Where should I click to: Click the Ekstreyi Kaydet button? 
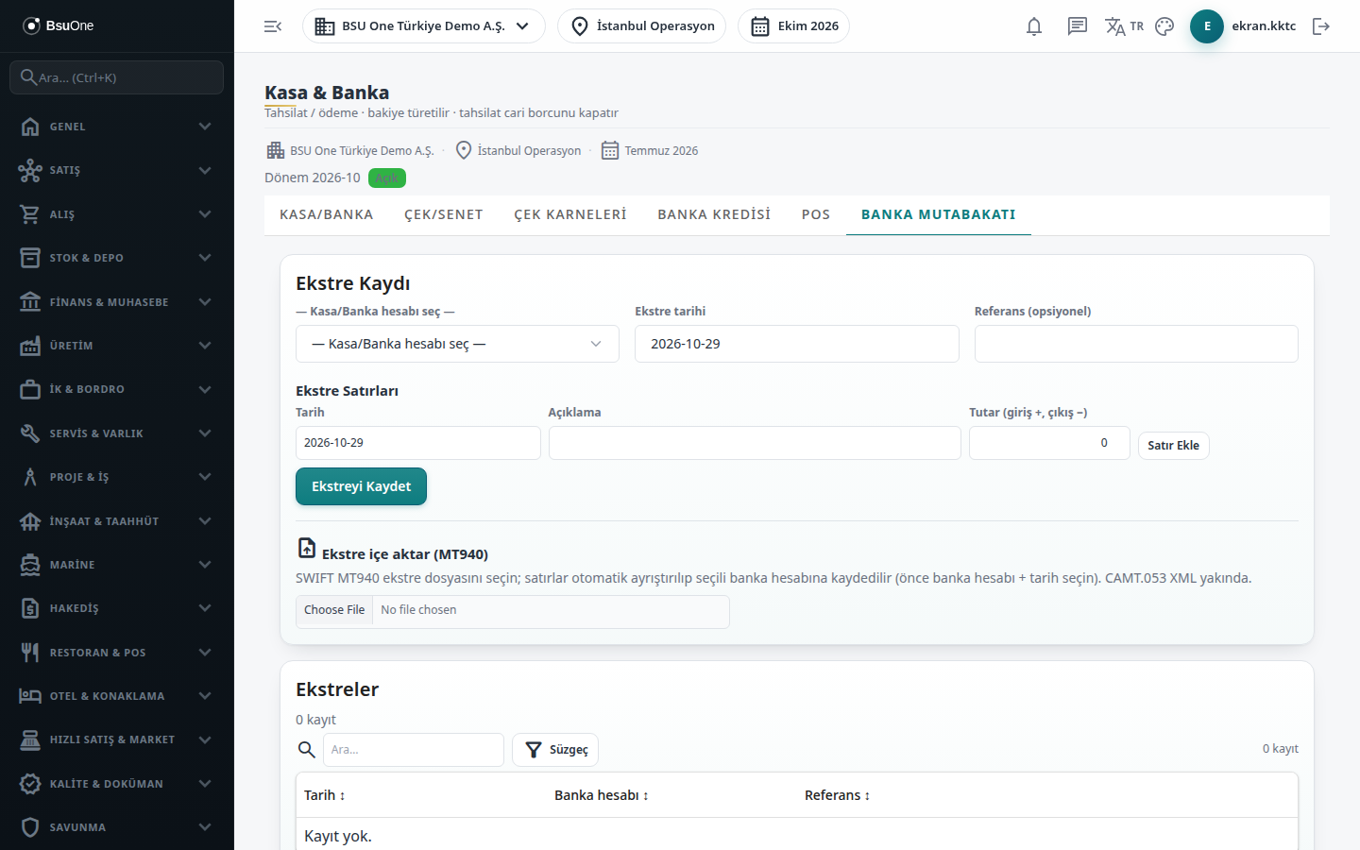361,486
